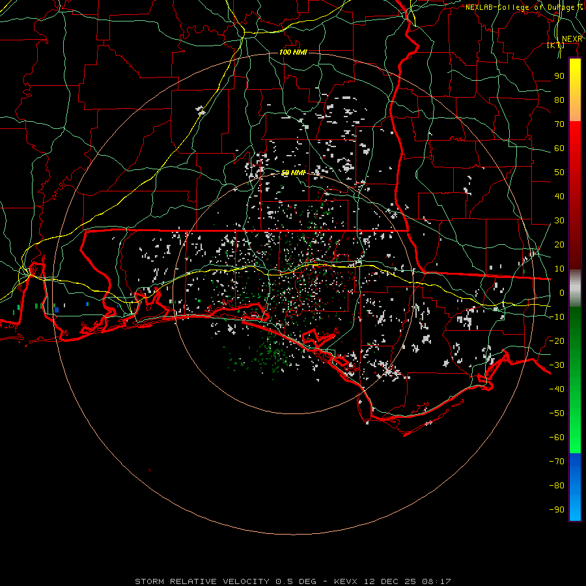Click the -60 value on the velocity scale

[557, 438]
